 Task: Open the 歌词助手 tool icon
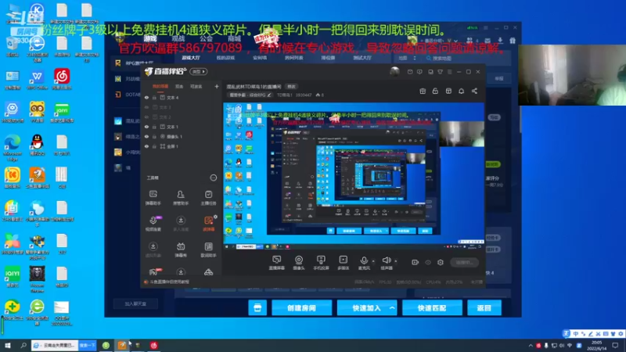(x=208, y=250)
